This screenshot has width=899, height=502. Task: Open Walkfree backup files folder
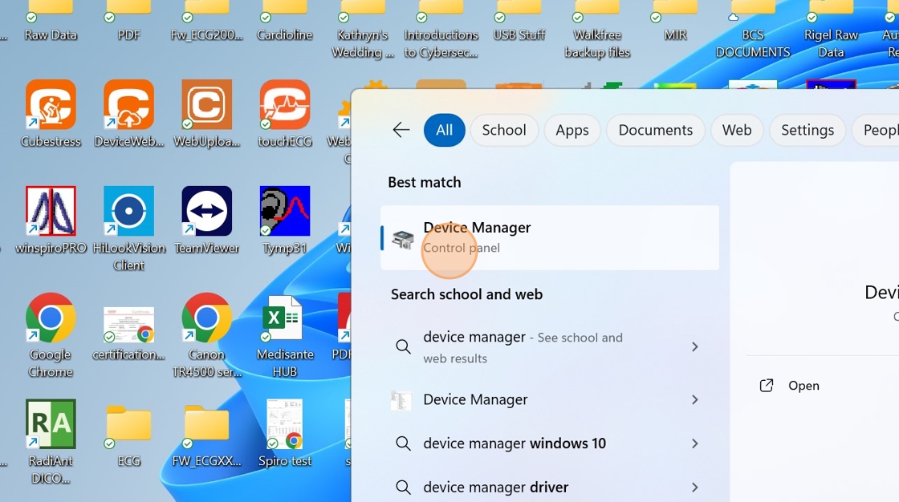pos(597,30)
